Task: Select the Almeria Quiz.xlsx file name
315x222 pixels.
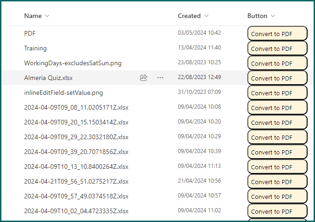Action: point(49,78)
